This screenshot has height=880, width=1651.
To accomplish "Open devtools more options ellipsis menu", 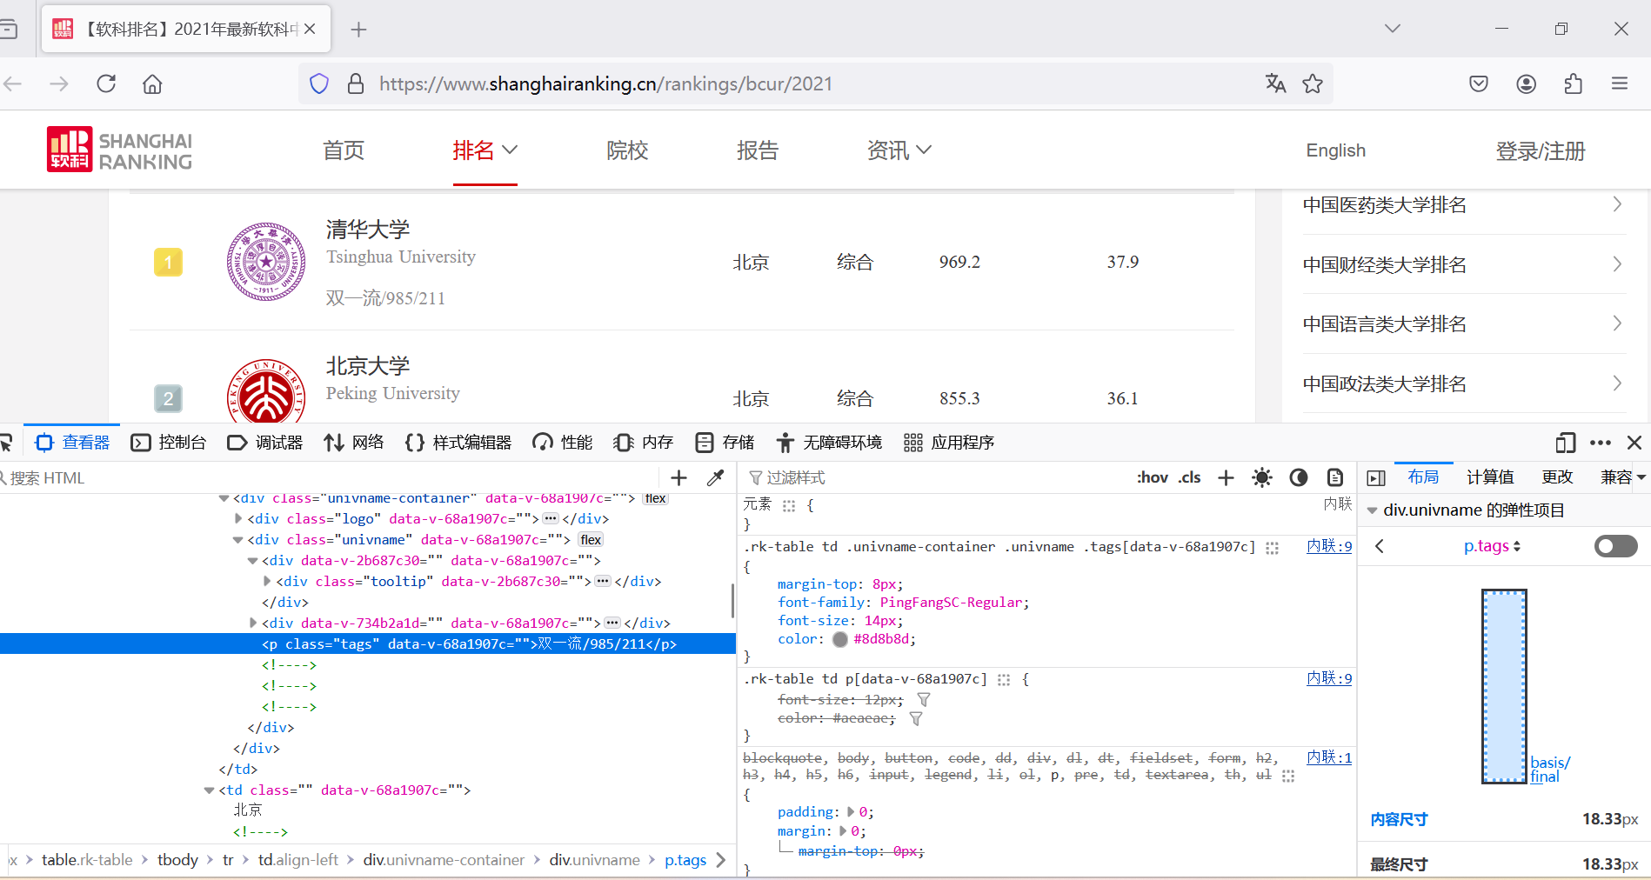I will coord(1601,443).
